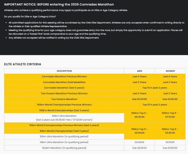
Task: Click the 'Top 10 in past 2 years' cell
Action: [155, 105]
